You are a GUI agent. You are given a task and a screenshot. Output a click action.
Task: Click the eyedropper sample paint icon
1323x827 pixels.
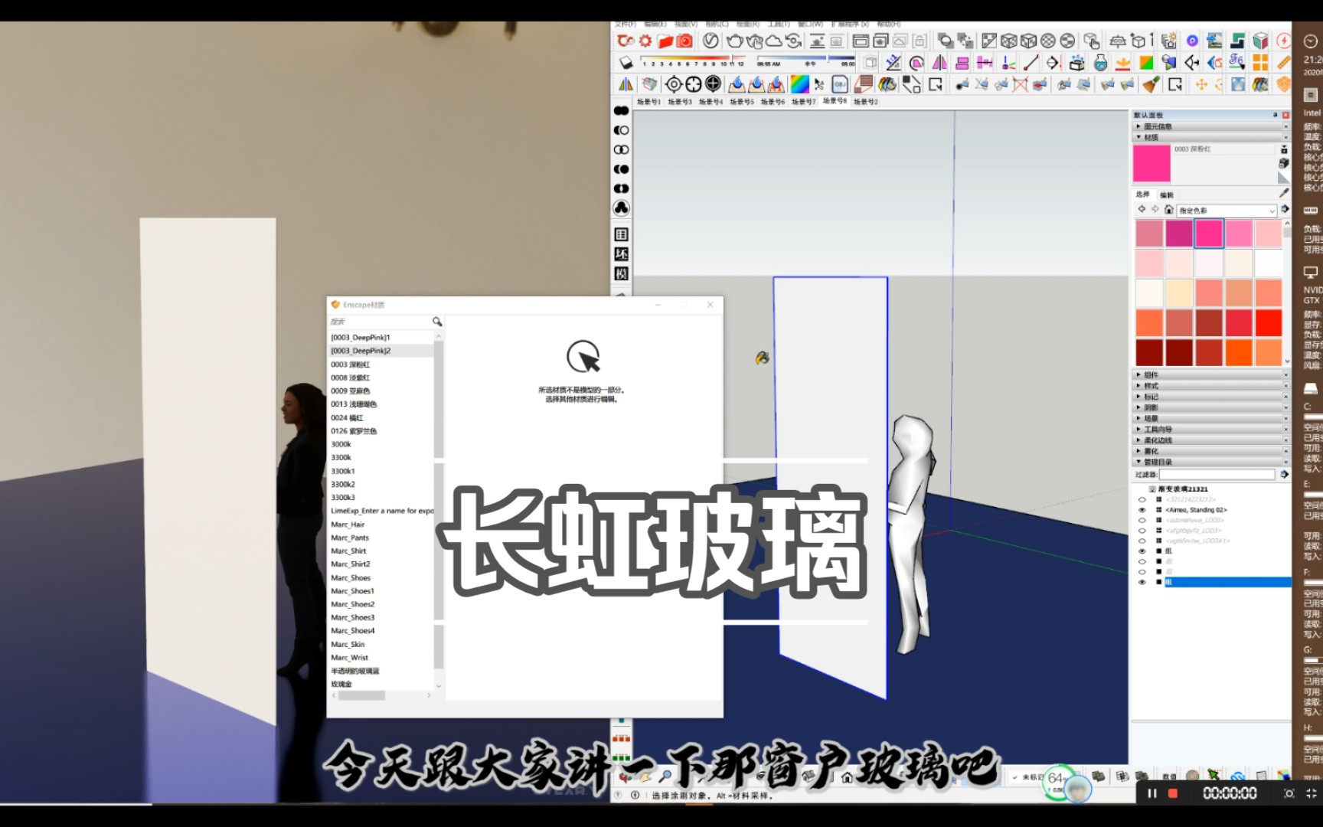pyautogui.click(x=1285, y=192)
